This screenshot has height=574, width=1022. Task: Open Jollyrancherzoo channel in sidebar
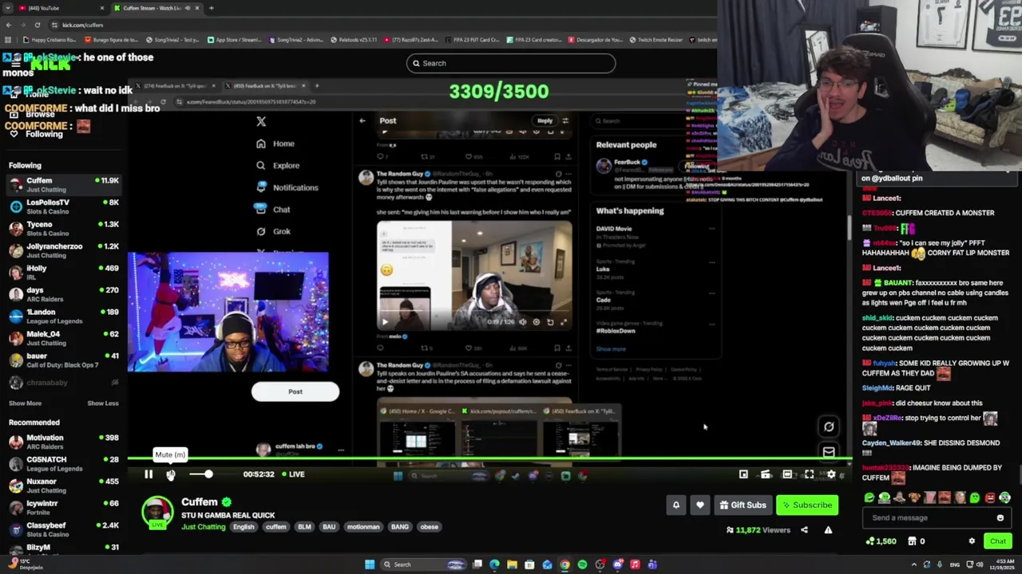point(64,250)
